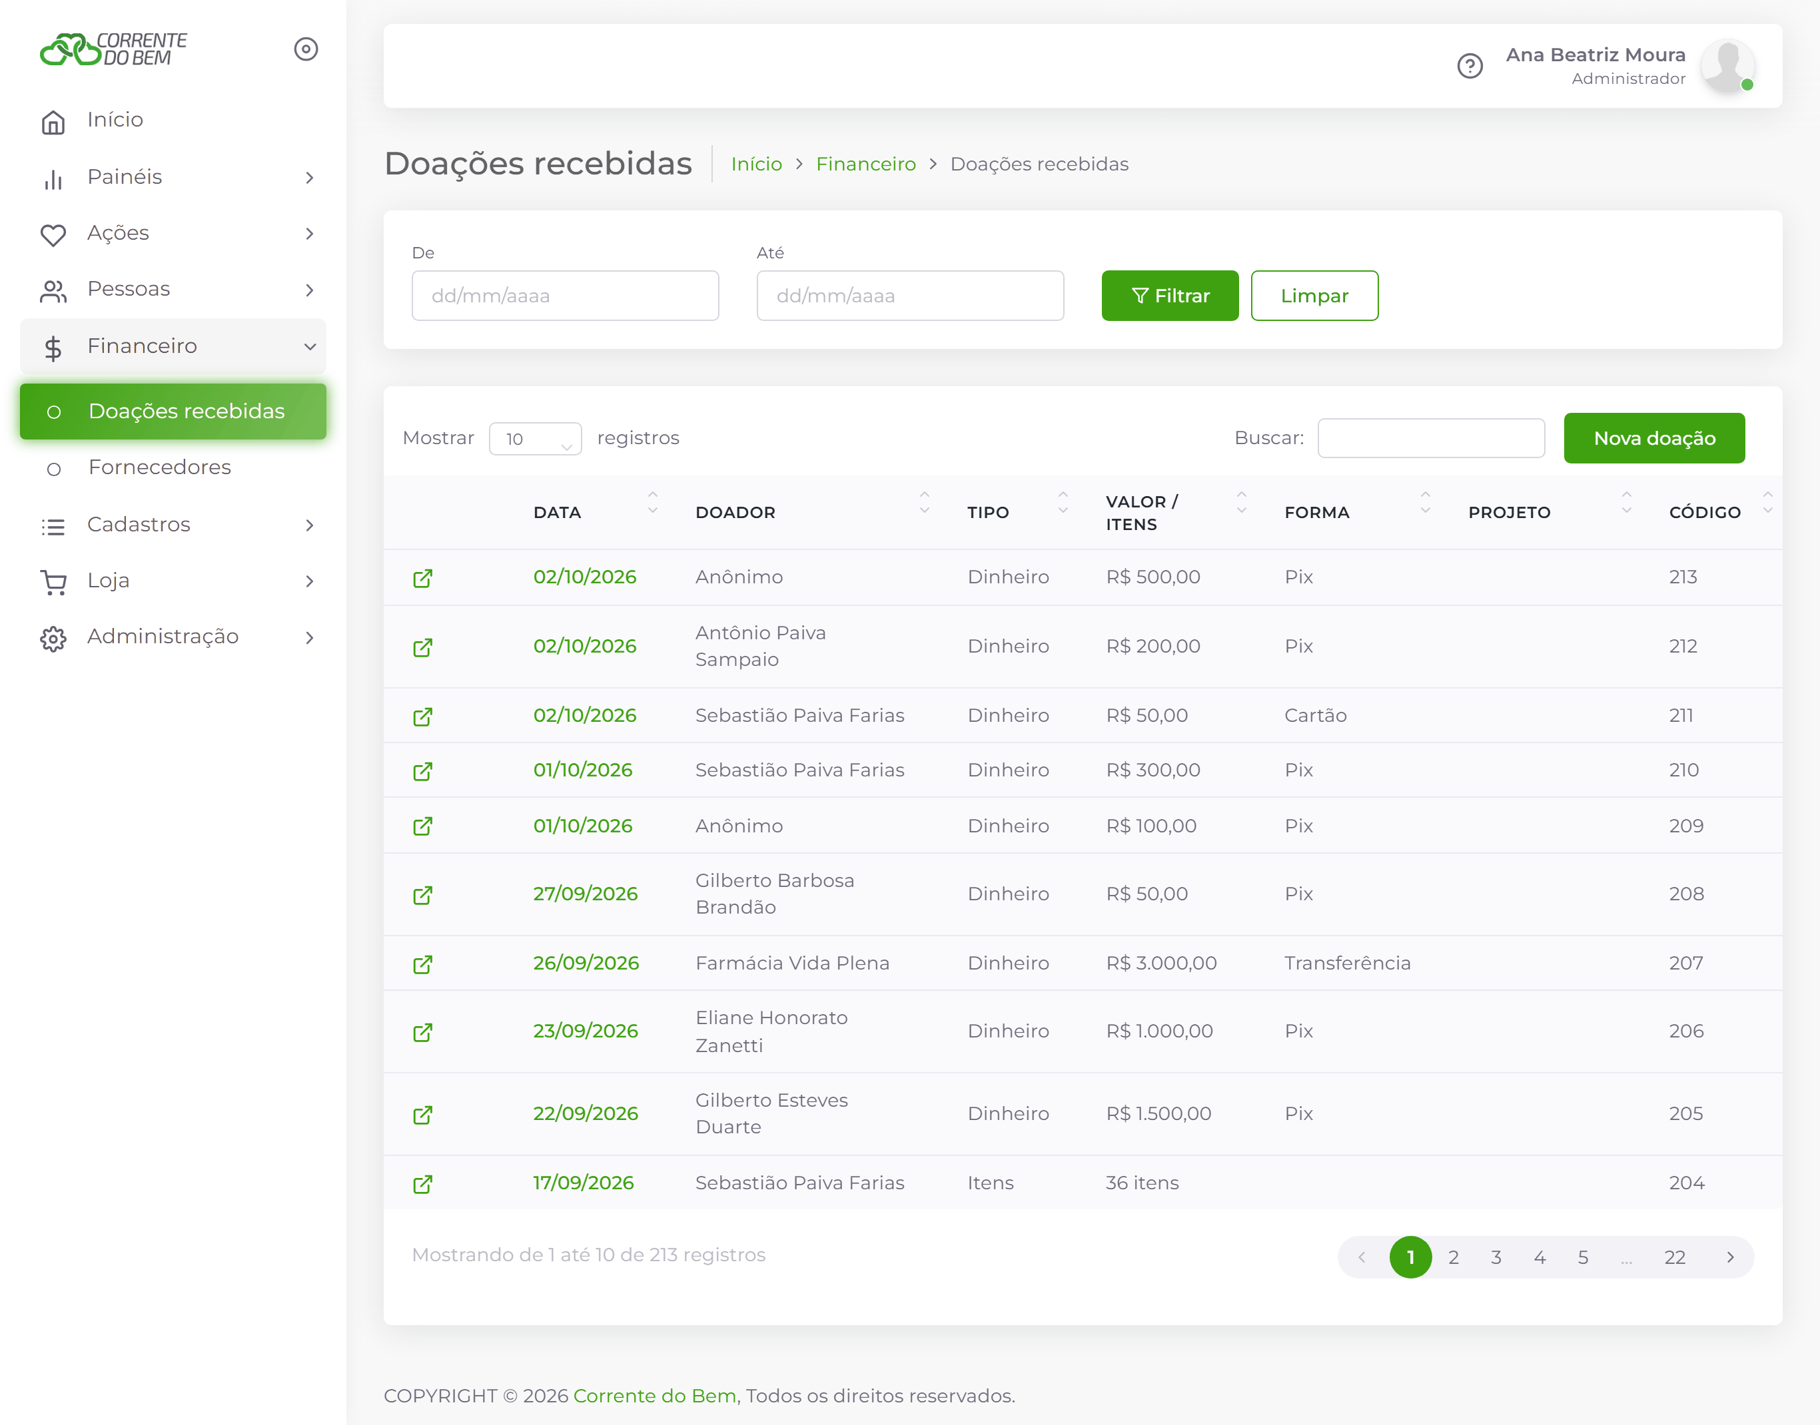Focus the De date field
Viewport: 1820px width, 1425px height.
pos(565,296)
